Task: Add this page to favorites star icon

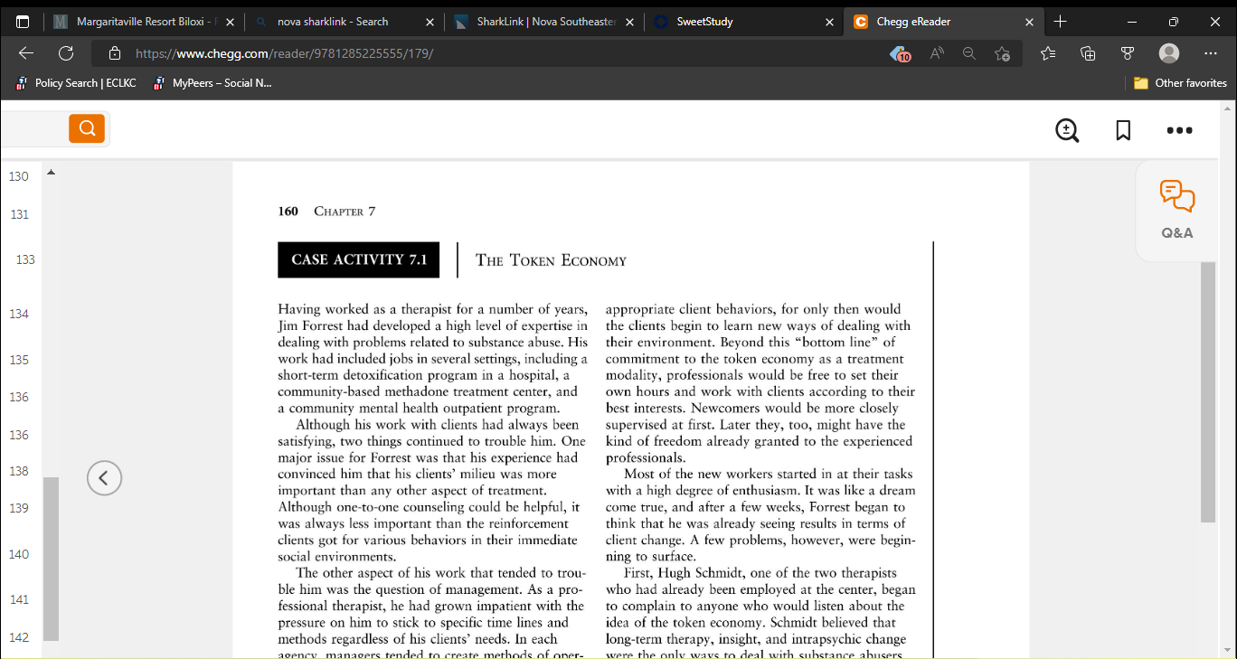Action: (x=1002, y=53)
